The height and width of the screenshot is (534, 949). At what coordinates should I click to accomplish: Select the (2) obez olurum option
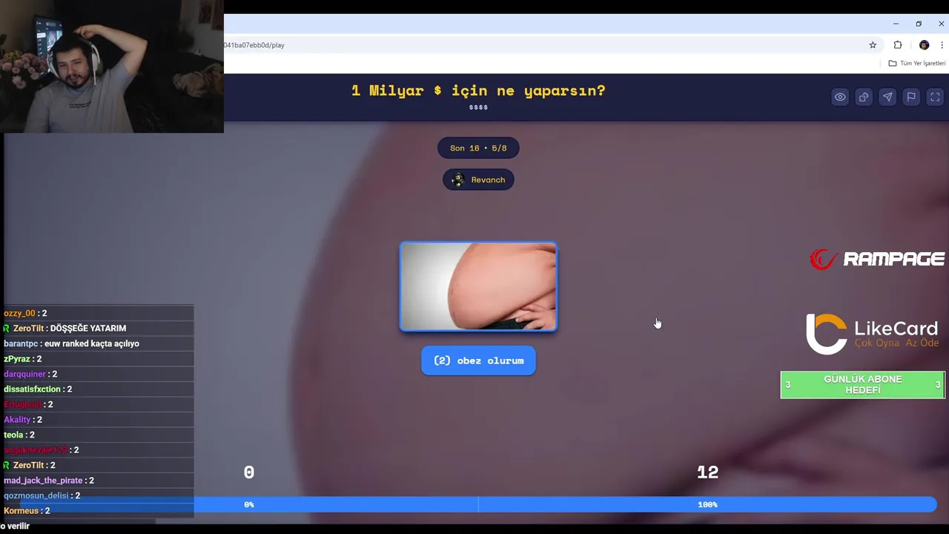point(478,360)
